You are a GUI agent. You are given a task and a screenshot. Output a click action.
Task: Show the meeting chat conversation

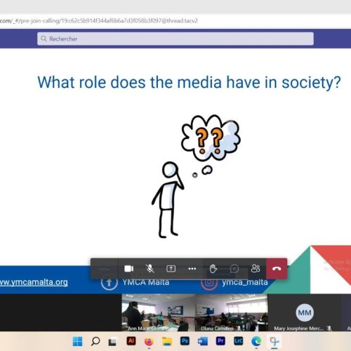coord(234,269)
